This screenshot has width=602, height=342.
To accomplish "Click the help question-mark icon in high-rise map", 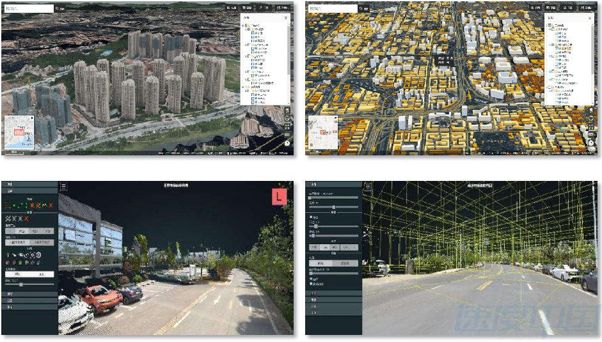I will point(287,143).
